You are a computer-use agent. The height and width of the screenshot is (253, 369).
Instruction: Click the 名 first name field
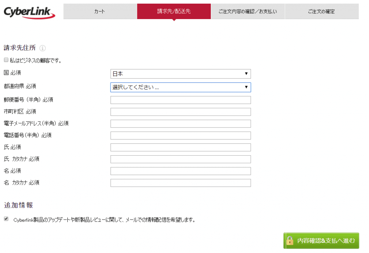coord(180,171)
